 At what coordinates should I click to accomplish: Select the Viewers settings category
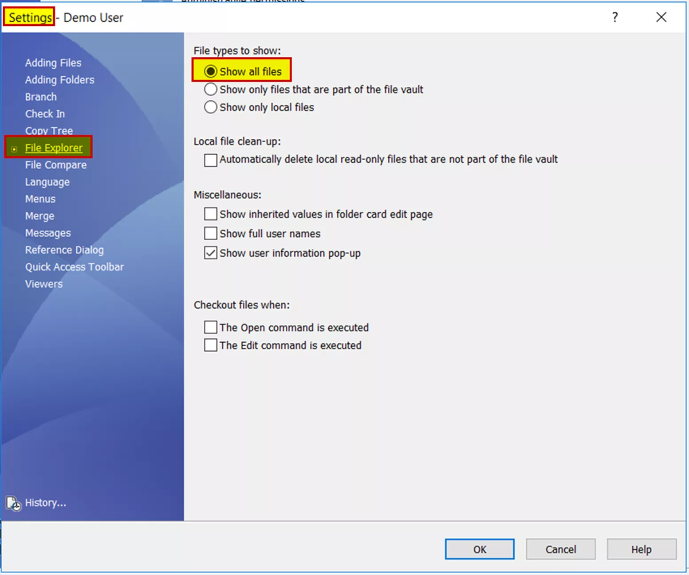point(44,284)
